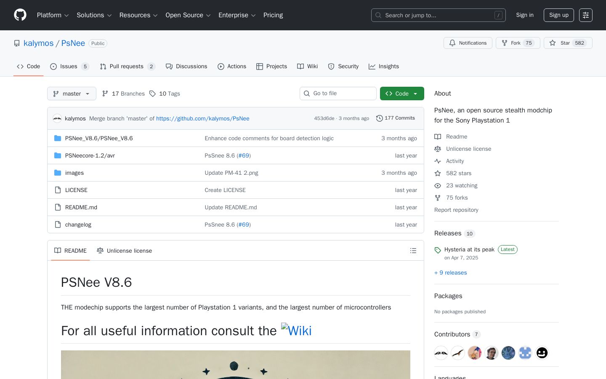Click the GitHub logo icon

click(20, 15)
